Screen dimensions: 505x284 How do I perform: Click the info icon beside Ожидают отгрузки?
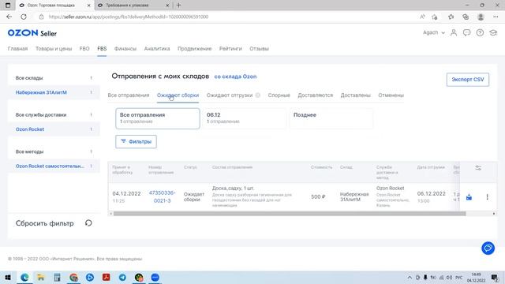pyautogui.click(x=258, y=95)
